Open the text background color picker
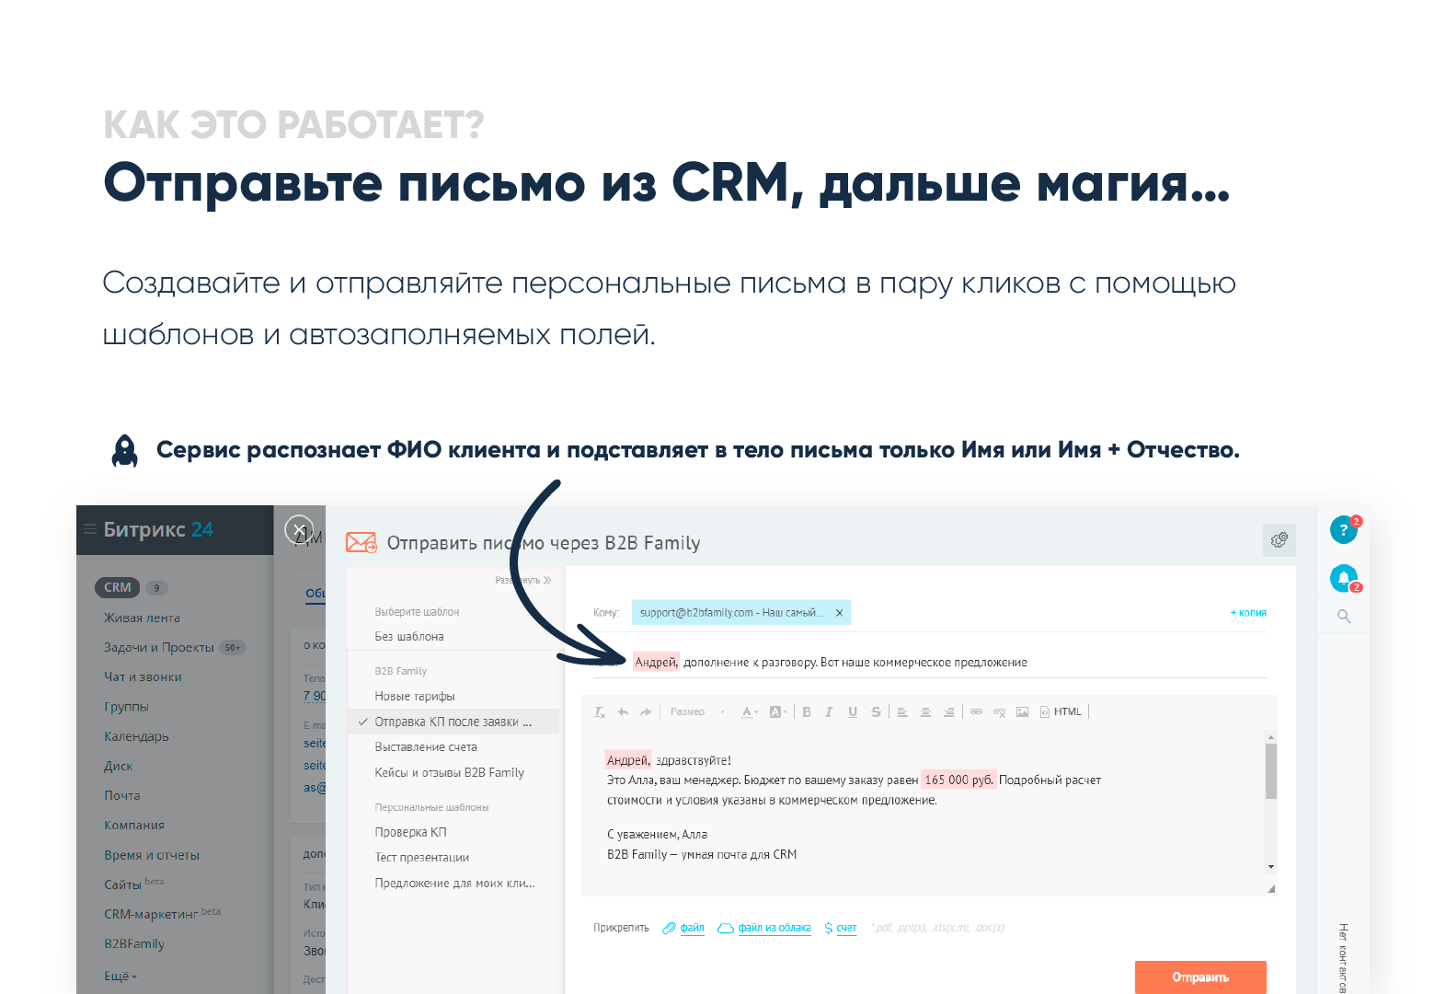Screen dimensions: 1446x994 [778, 711]
